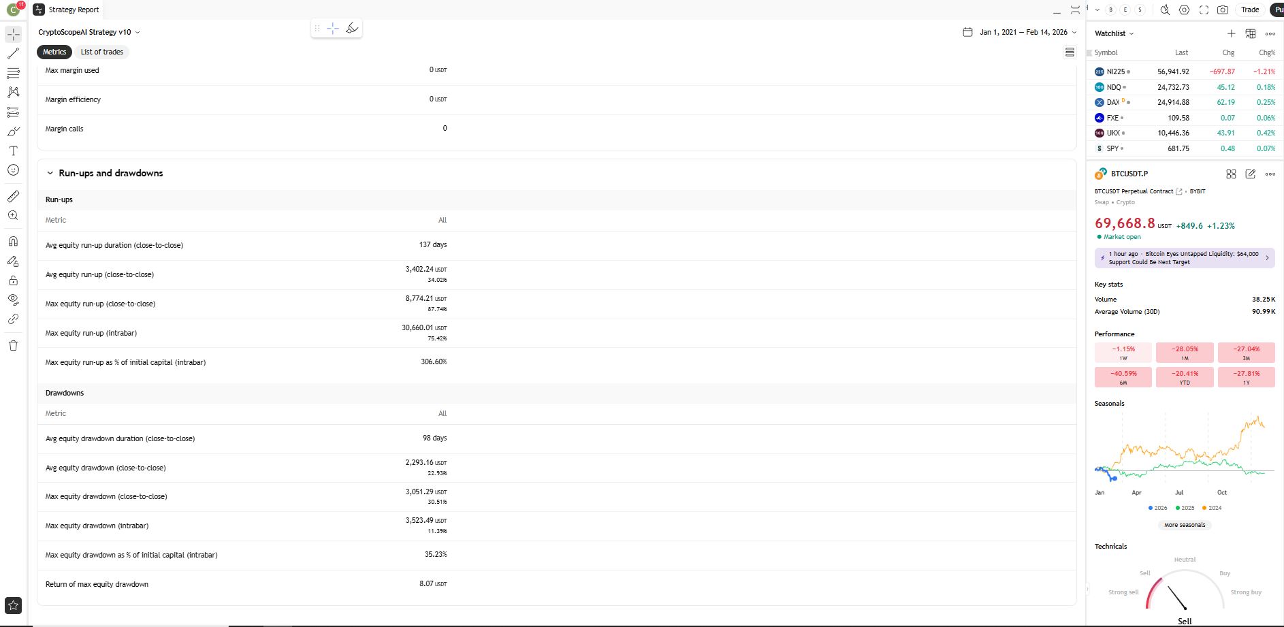Open the date range dropdown
Viewport: 1284px width, 627px height.
(x=1020, y=32)
